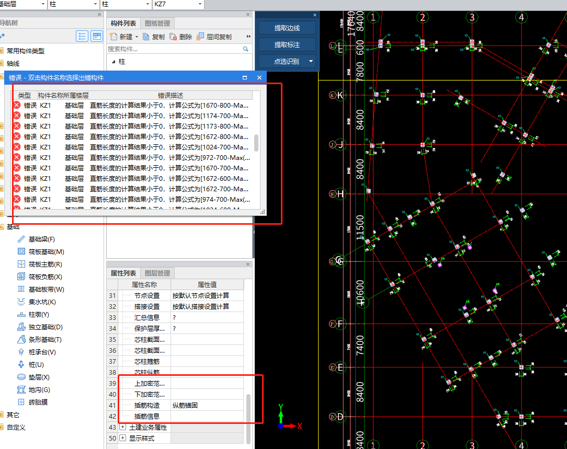567x449 pixels.
Task: Select the 地沟(G) trench item
Action: [34, 390]
